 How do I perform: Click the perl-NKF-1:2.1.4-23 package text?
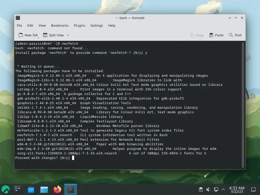coord(47,140)
